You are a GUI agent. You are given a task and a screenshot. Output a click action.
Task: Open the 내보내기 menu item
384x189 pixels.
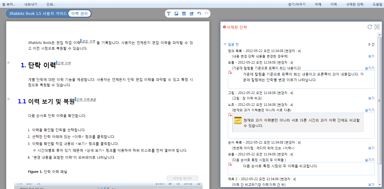[31, 4]
